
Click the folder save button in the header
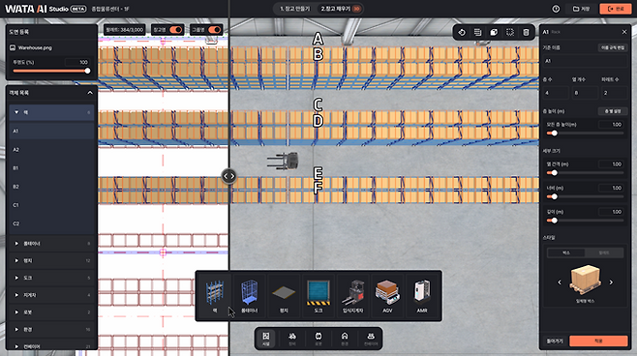point(582,9)
